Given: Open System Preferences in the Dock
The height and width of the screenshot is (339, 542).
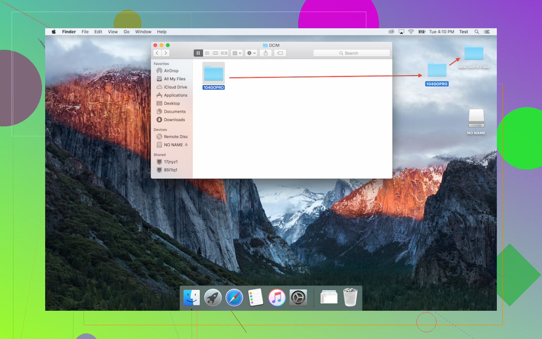Looking at the screenshot, I should (x=298, y=297).
